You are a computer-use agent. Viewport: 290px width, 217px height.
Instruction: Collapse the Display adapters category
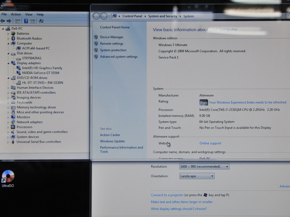pos(8,63)
